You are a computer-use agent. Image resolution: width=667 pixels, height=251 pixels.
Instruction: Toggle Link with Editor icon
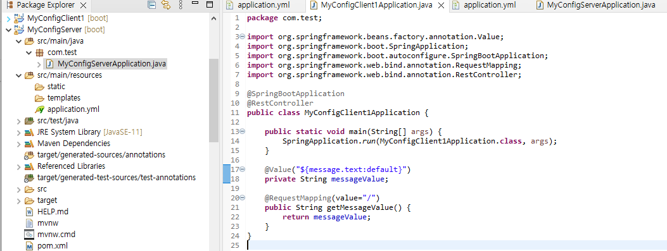click(x=167, y=5)
